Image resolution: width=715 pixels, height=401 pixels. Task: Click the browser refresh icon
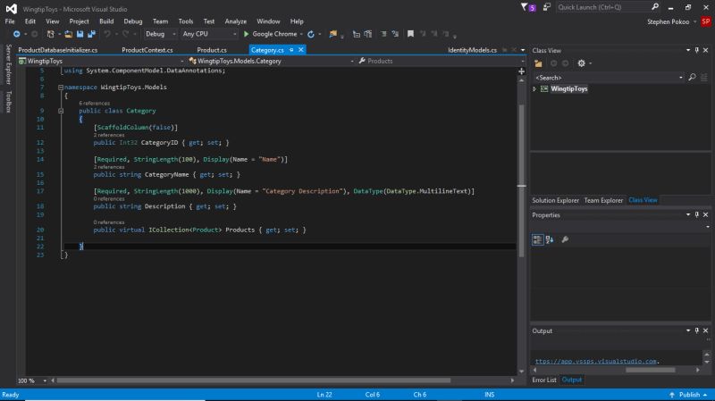pos(311,34)
